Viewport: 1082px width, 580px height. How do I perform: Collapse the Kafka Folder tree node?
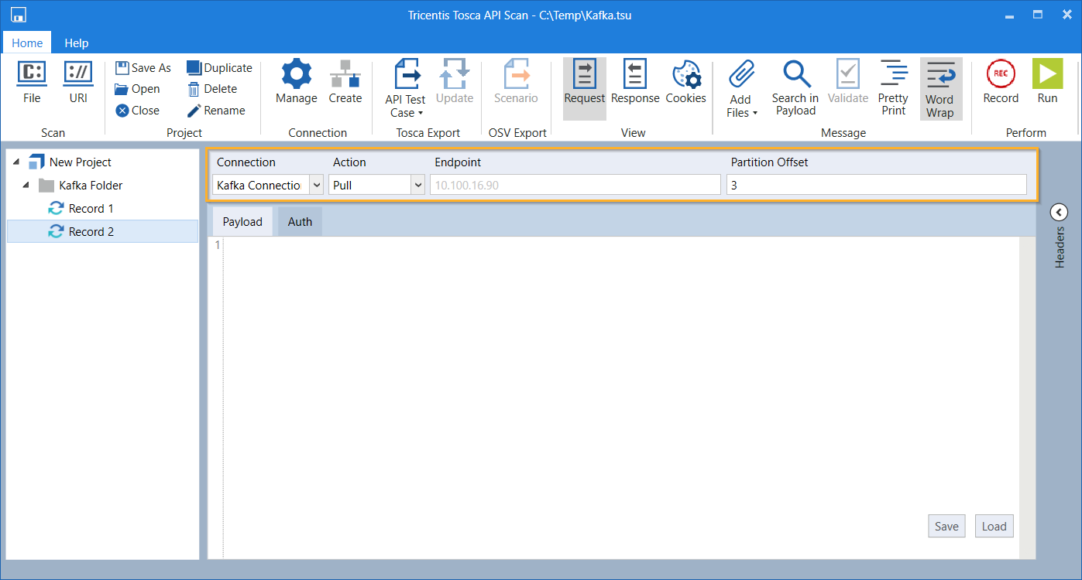[25, 186]
